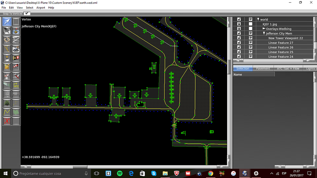Screen dimensions: 317x178
Task: Select the yellow Line tool
Action: (x=7, y=112)
